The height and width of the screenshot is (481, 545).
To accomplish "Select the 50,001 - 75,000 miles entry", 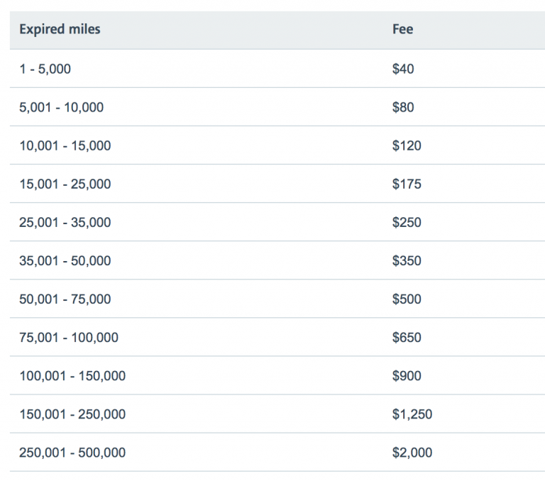I will (65, 299).
